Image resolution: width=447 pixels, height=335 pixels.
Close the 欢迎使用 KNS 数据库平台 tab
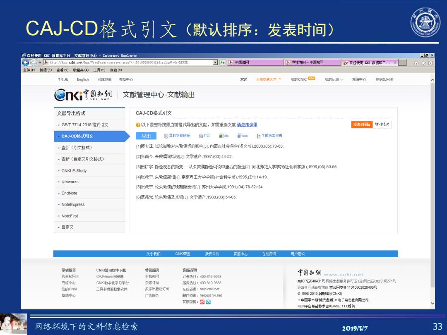tap(395, 63)
